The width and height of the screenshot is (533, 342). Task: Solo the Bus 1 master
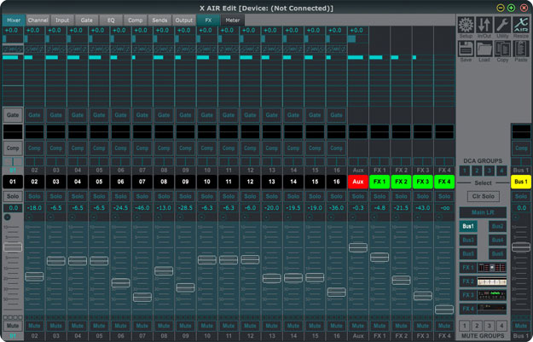521,196
